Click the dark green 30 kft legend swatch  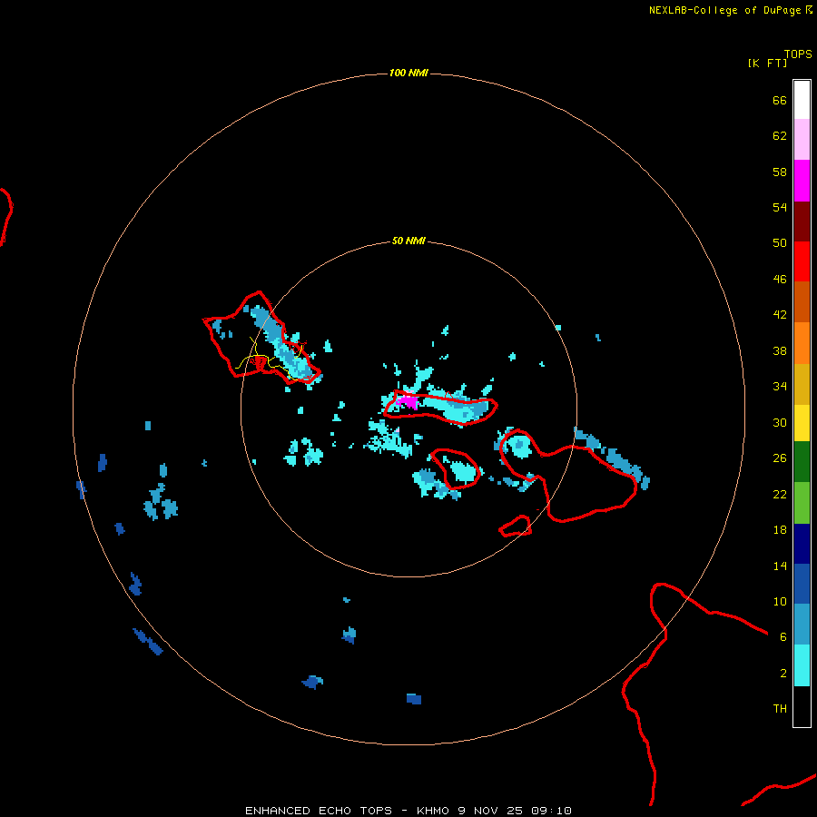(802, 462)
